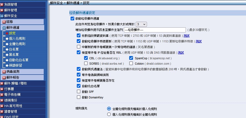Screen dimensions: 246x118
Task: Enable the SORBS RBL checkbox
Action: point(86,64)
